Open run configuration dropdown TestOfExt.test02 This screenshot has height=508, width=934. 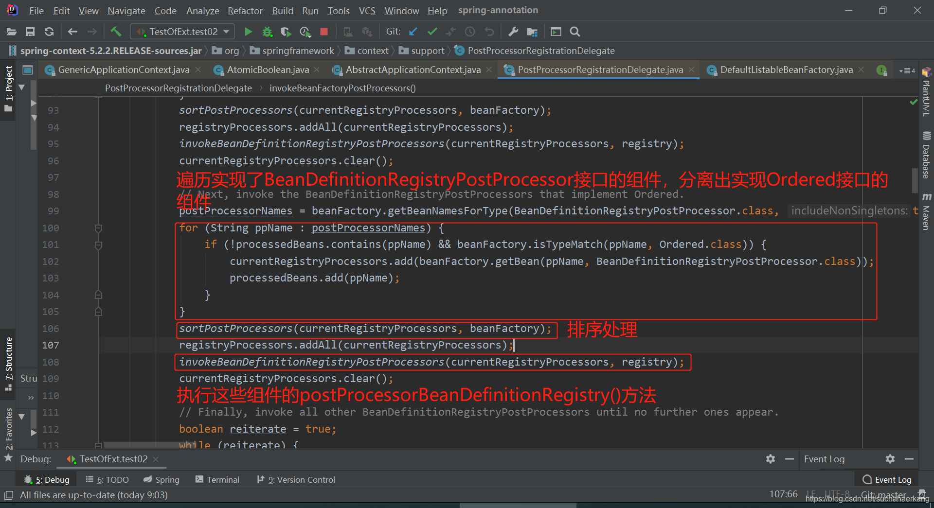coord(182,32)
